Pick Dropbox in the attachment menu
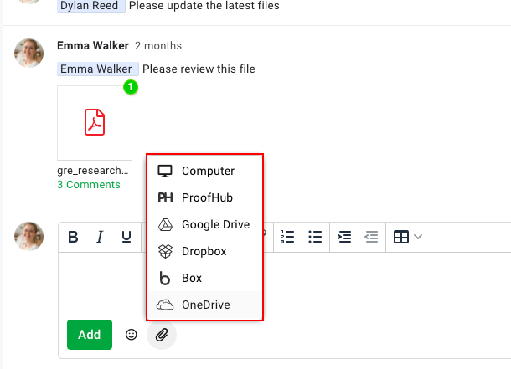This screenshot has height=369, width=511. coord(204,251)
